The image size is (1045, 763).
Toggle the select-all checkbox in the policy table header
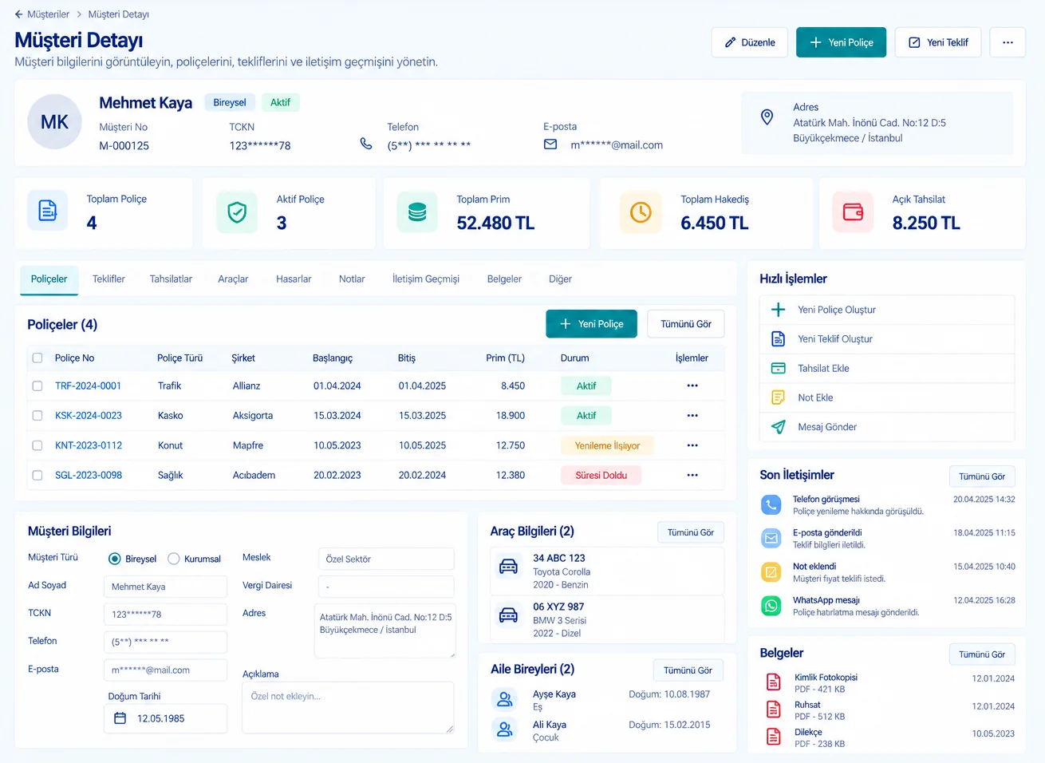pos(37,358)
